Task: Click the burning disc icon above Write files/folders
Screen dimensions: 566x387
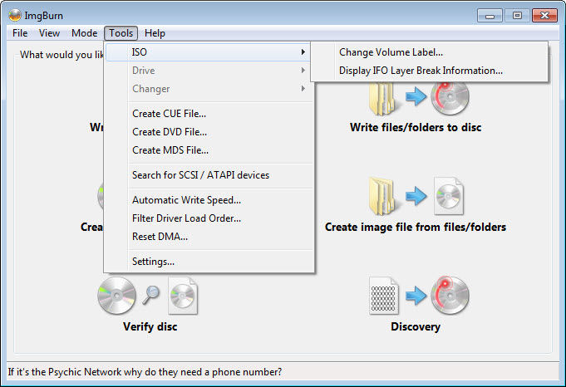Action: [x=450, y=97]
